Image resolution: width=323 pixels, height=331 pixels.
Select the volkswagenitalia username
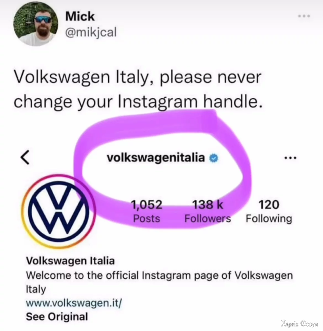coord(156,157)
